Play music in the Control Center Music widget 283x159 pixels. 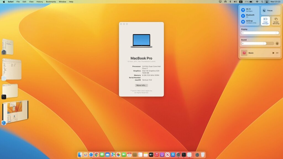pyautogui.click(x=273, y=53)
